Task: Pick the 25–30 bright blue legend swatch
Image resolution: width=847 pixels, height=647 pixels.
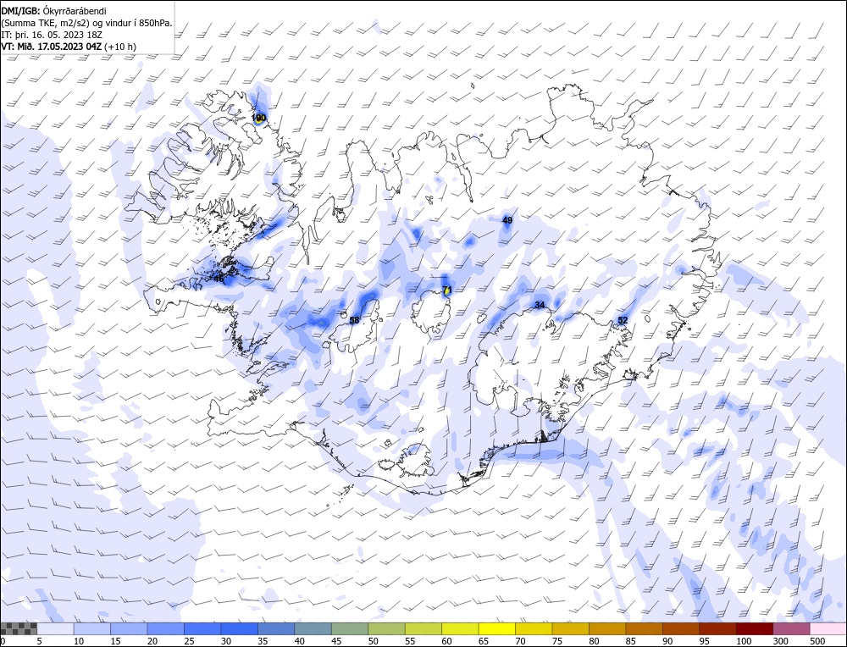Action: 202,628
